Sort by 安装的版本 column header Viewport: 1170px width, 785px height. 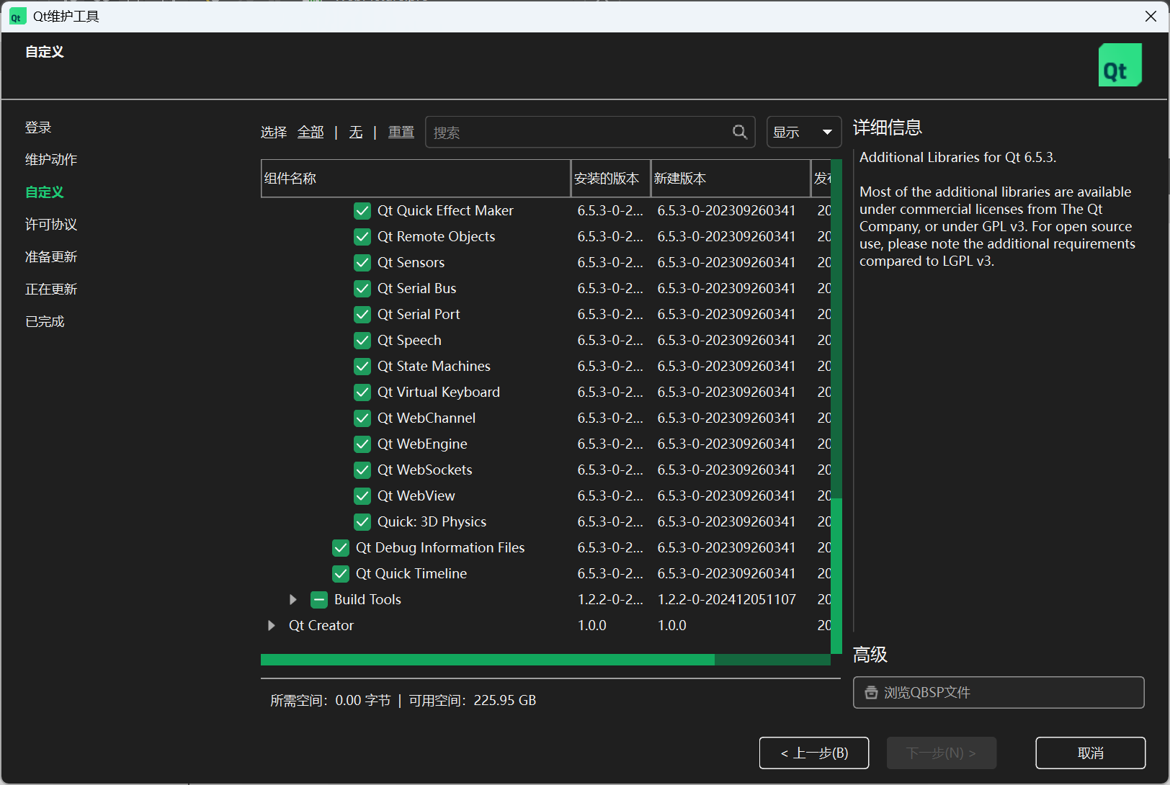click(611, 178)
